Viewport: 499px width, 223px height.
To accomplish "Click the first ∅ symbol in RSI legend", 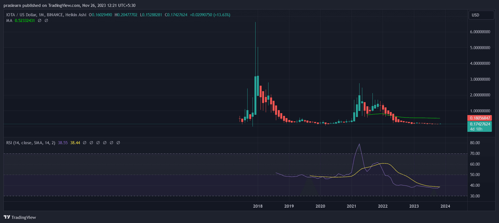I will pos(85,143).
